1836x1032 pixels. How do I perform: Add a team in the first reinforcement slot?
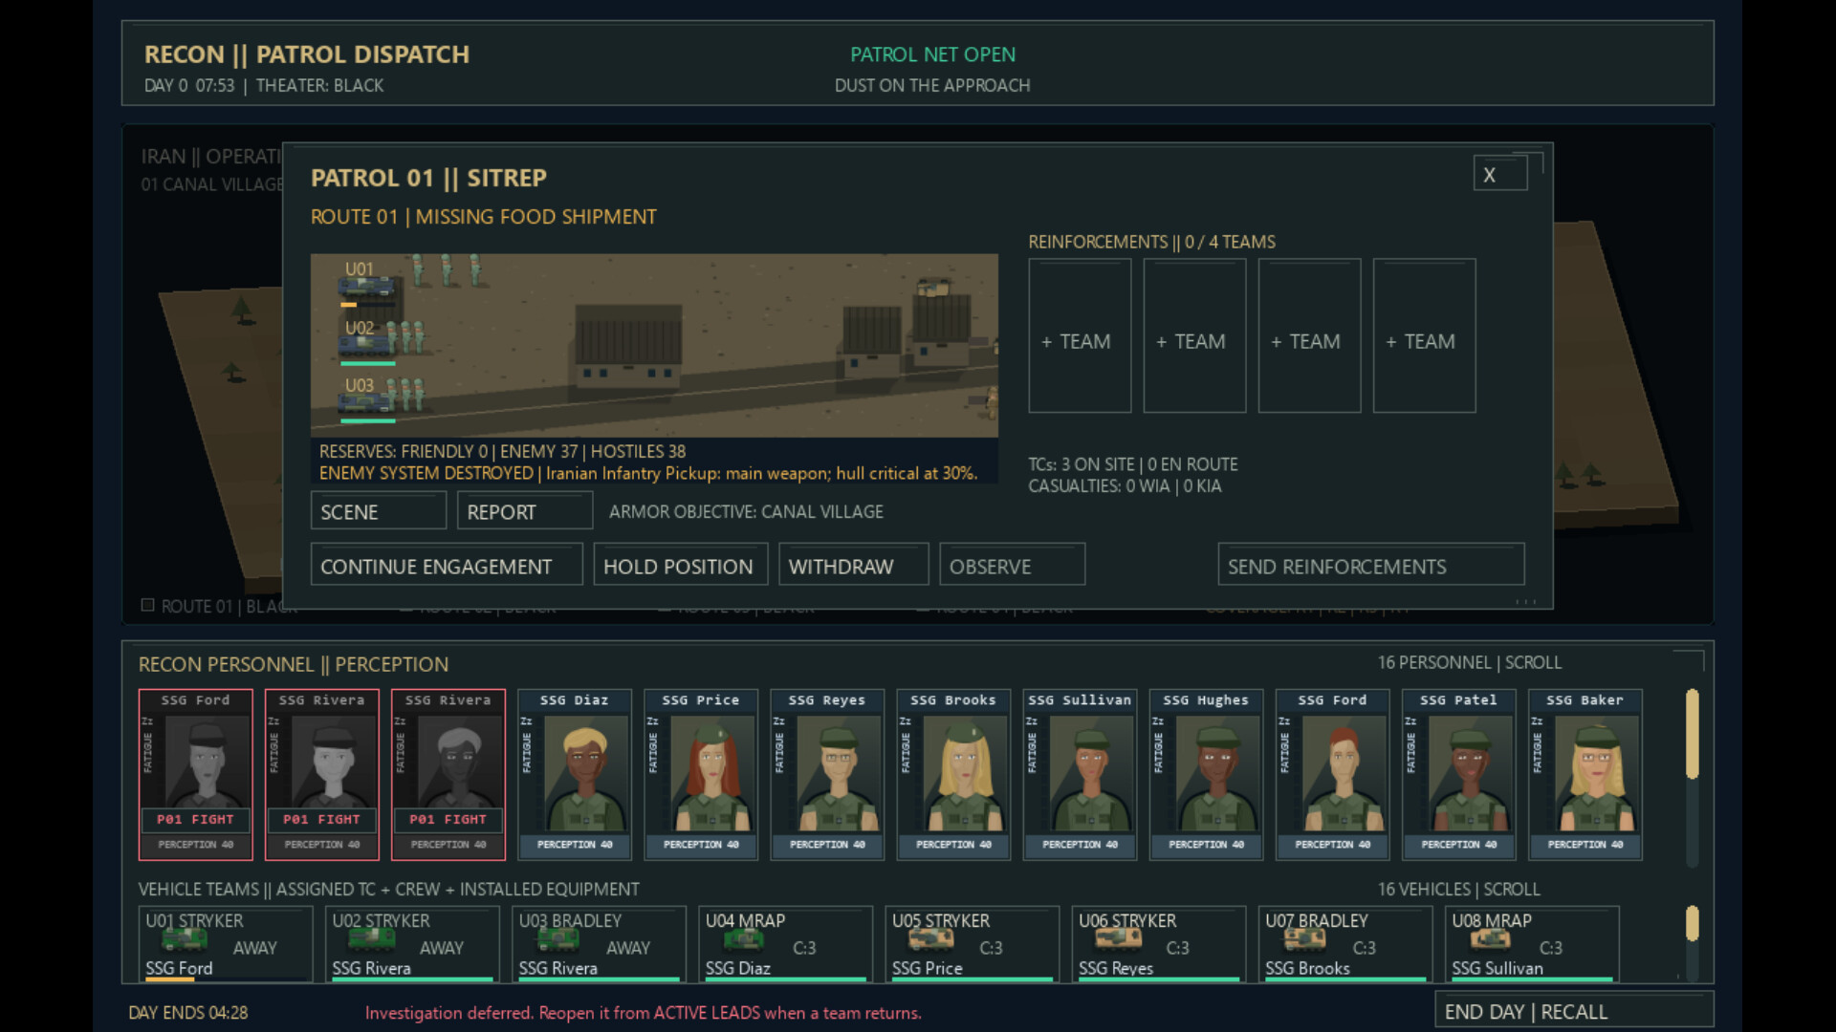1079,336
